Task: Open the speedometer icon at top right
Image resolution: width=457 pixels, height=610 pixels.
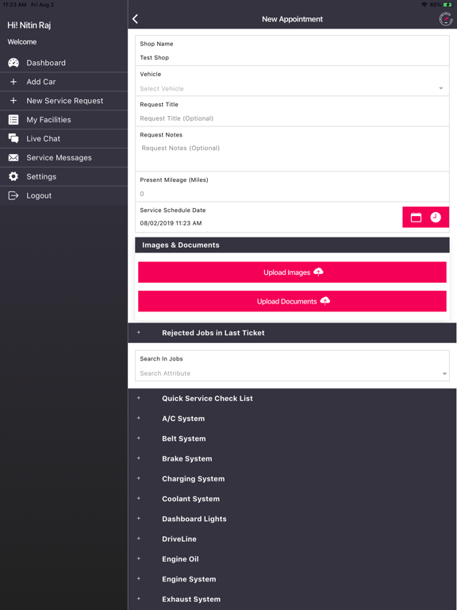Action: 445,19
